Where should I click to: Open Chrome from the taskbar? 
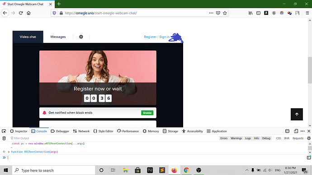click(186, 170)
